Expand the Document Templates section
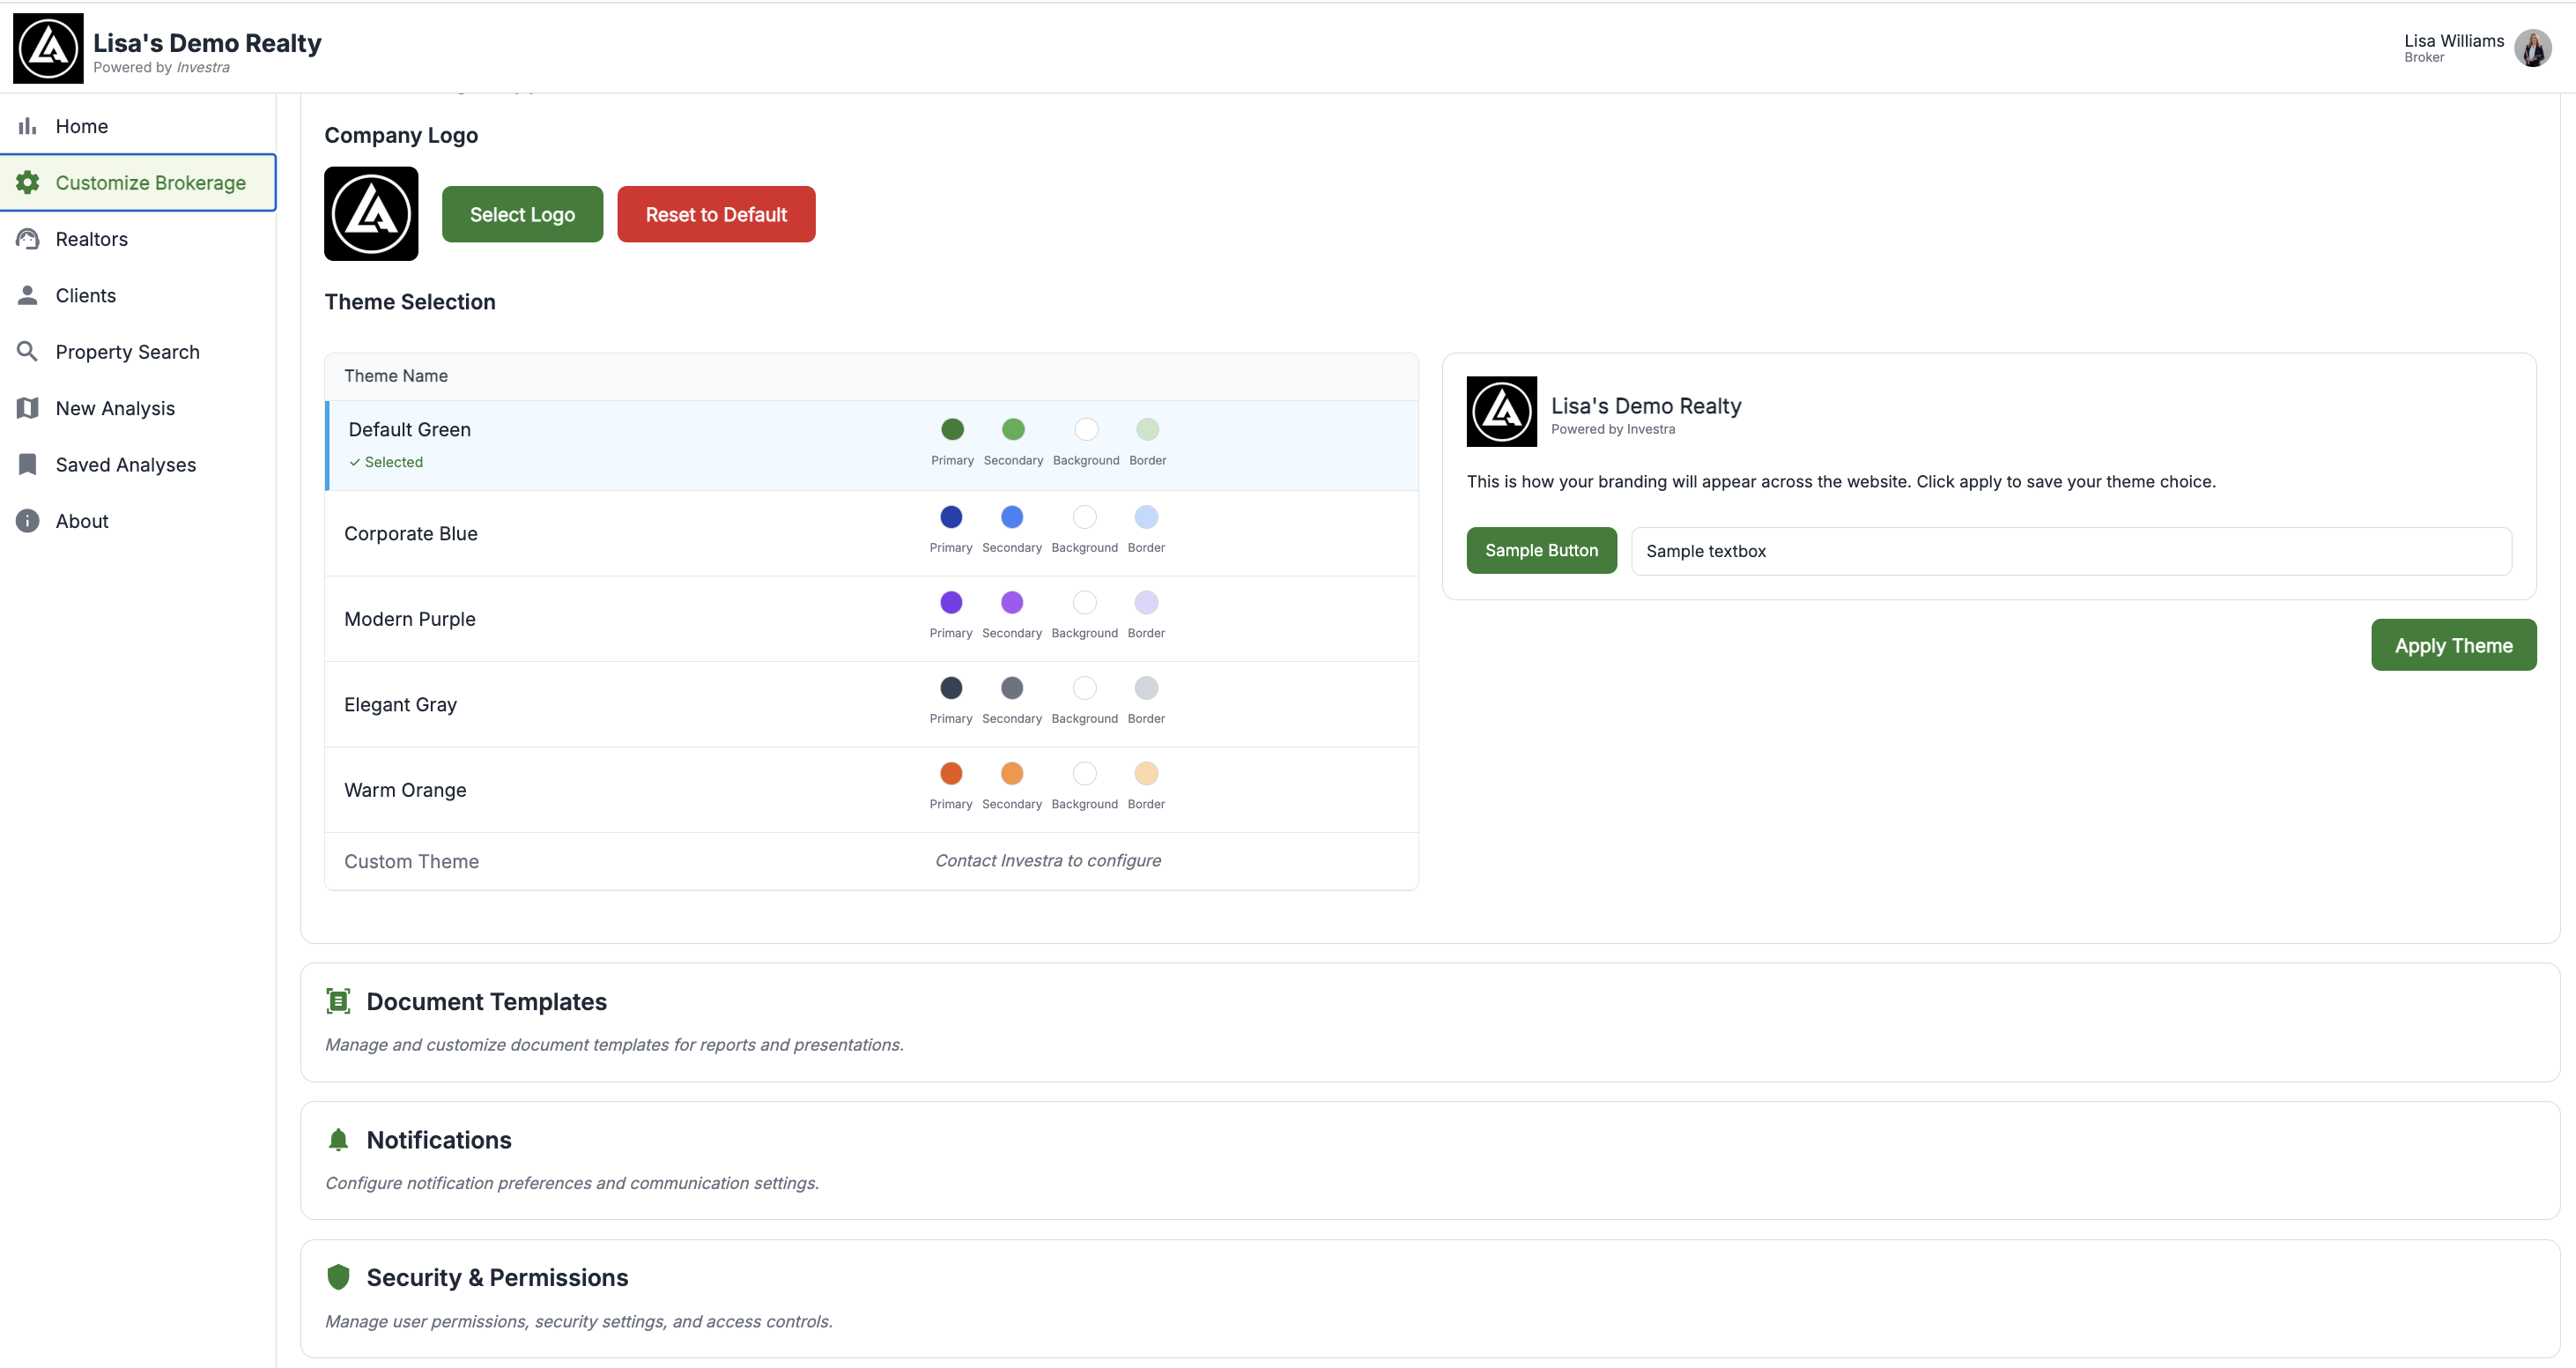 click(x=486, y=1001)
